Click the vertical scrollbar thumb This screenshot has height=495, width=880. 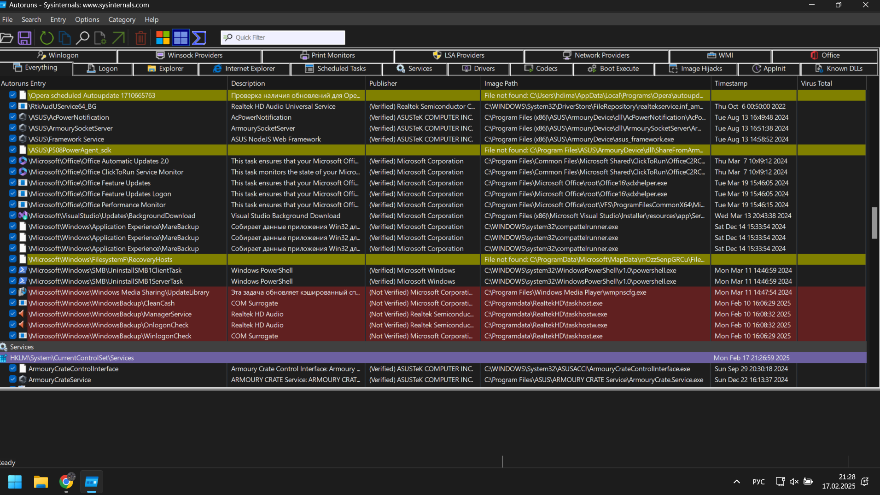[874, 223]
